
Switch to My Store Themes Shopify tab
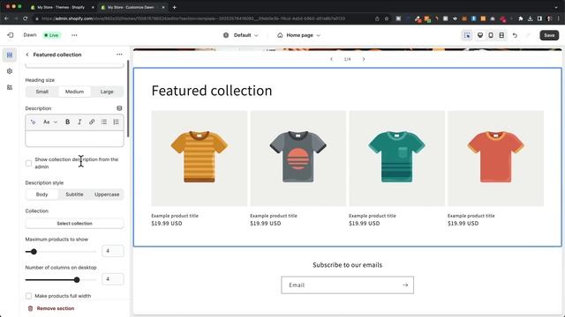coord(61,7)
